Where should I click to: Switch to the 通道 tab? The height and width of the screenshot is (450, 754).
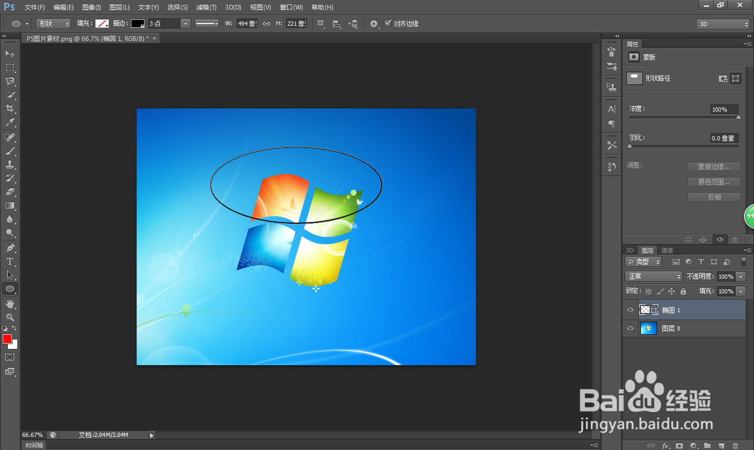[x=667, y=250]
